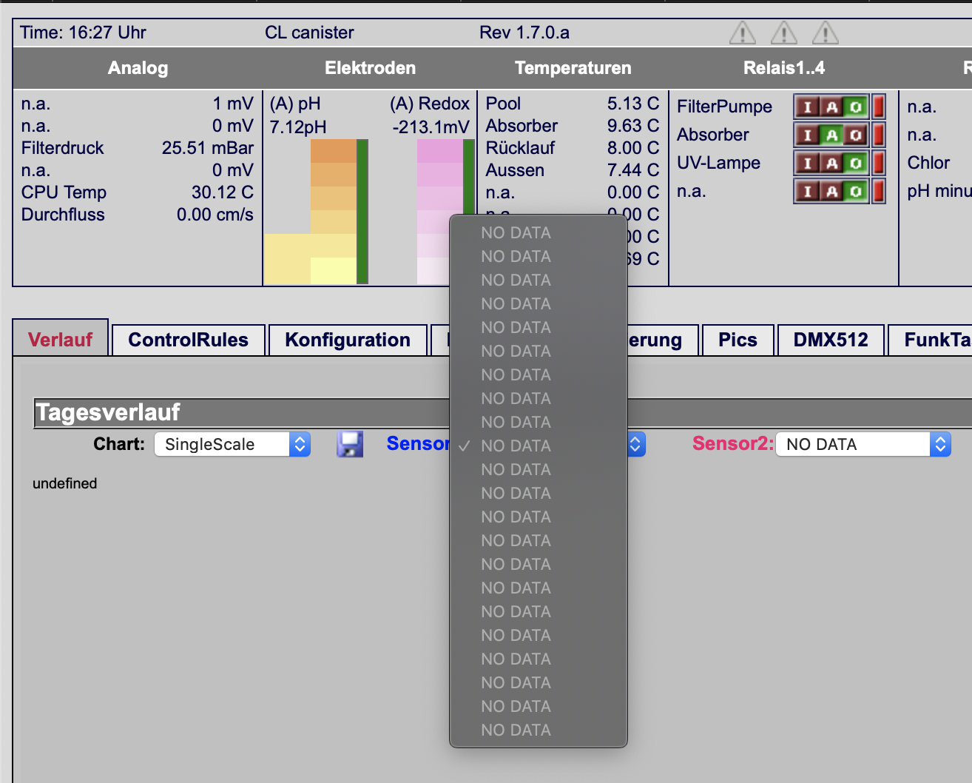Click the Aussen temperature value 7.44 C
This screenshot has height=783, width=972.
point(633,170)
